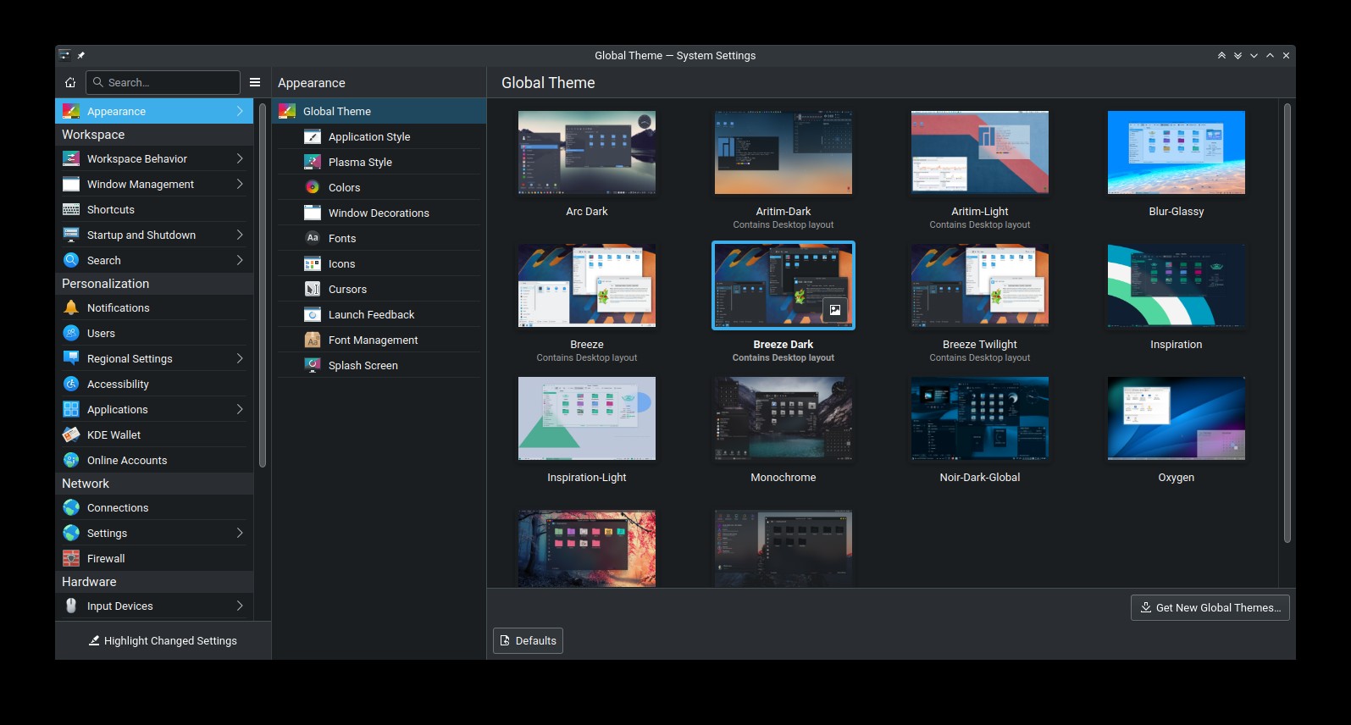Image resolution: width=1351 pixels, height=725 pixels.
Task: Click the Search input field
Action: 163,82
